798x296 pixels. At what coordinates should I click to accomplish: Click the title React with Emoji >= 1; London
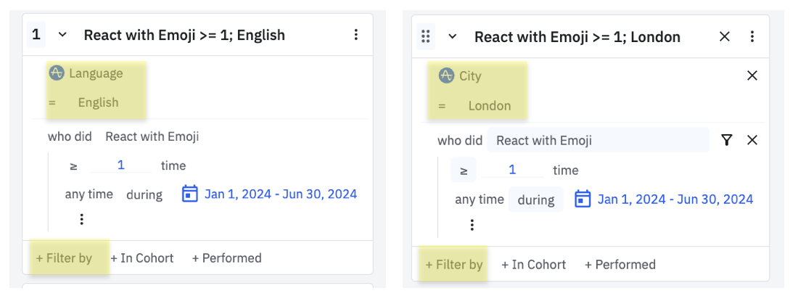tap(577, 36)
